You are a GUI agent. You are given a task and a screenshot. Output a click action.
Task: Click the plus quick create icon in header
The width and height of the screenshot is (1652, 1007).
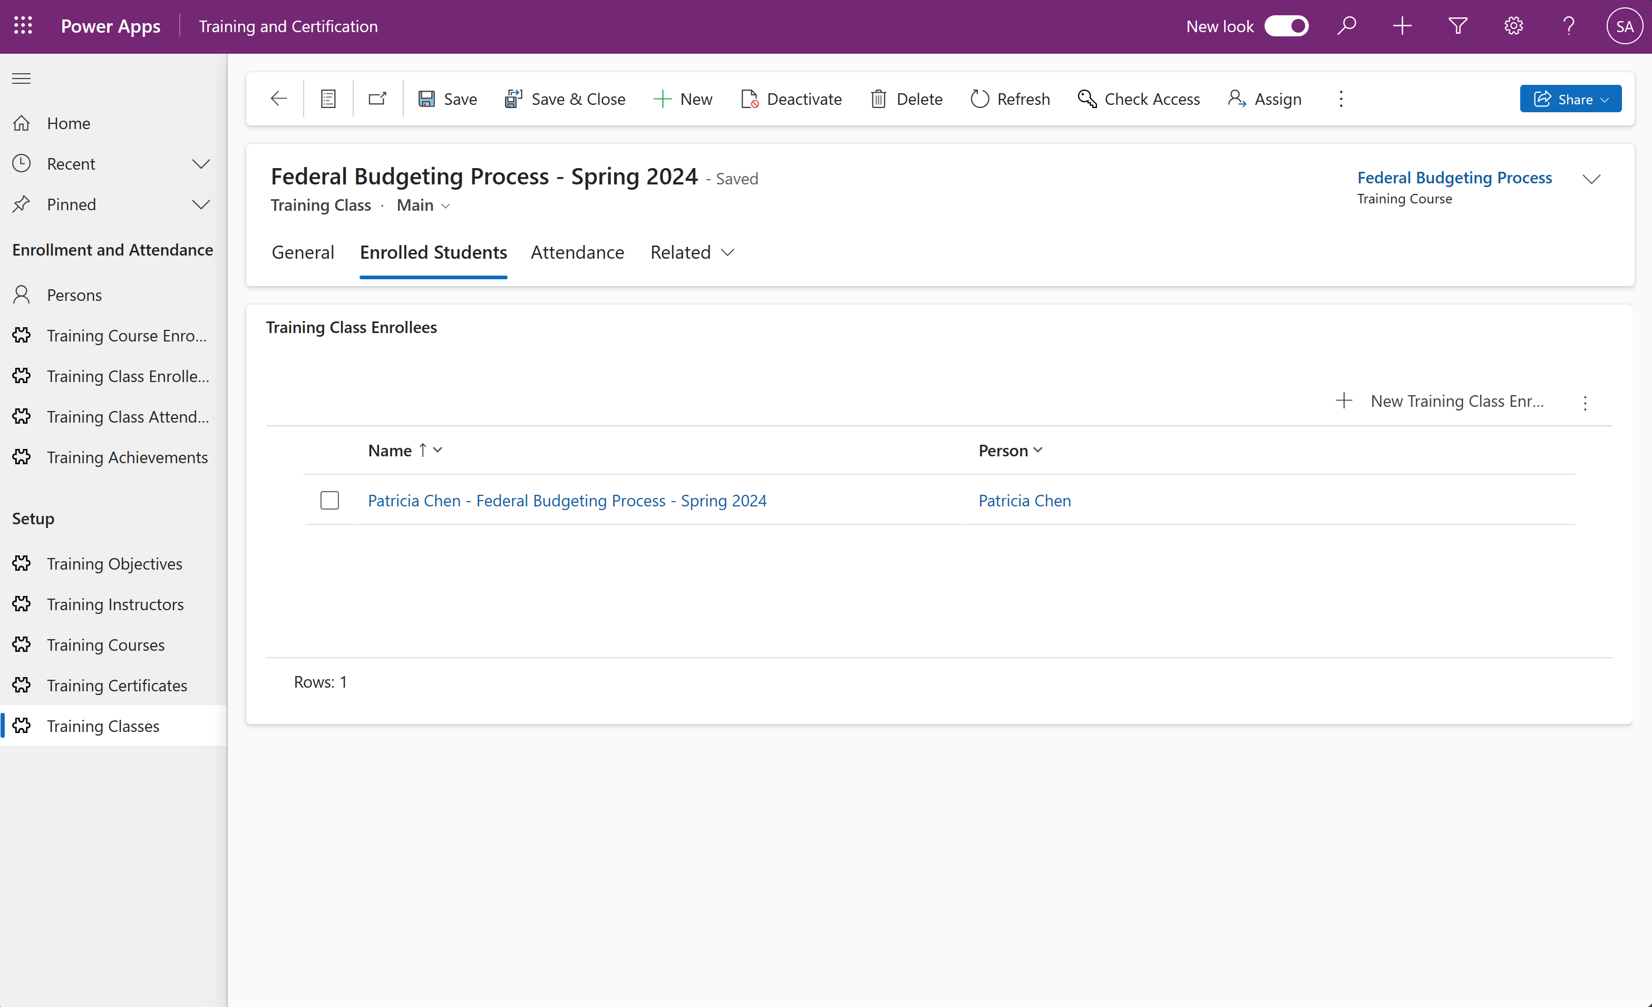tap(1402, 26)
